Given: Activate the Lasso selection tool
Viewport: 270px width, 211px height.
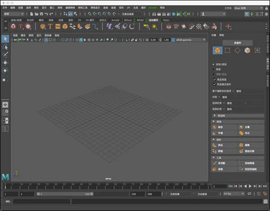Looking at the screenshot, I should (x=5, y=47).
